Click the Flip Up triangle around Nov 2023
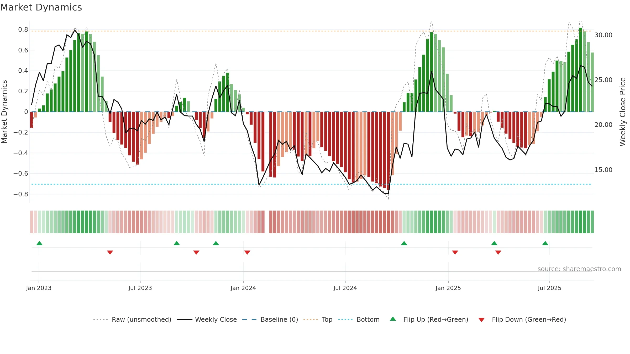The image size is (630, 354). [x=216, y=243]
